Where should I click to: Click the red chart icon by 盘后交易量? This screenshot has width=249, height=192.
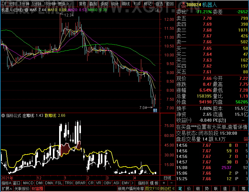(246, 139)
